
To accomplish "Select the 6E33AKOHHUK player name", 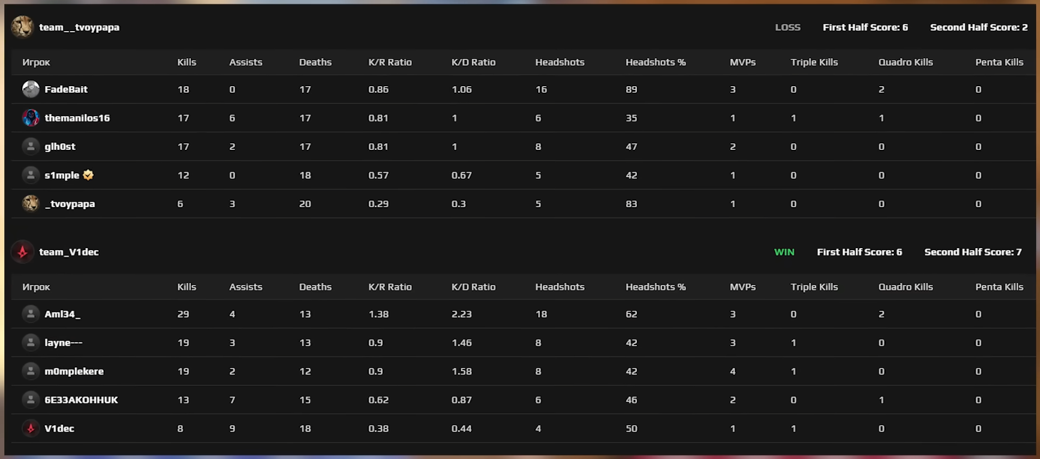I will point(81,400).
